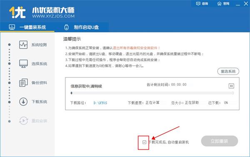The image size is (250, 157).
Task: Click the 估计剩余时间 00:00:00 text
Action: click(166, 85)
